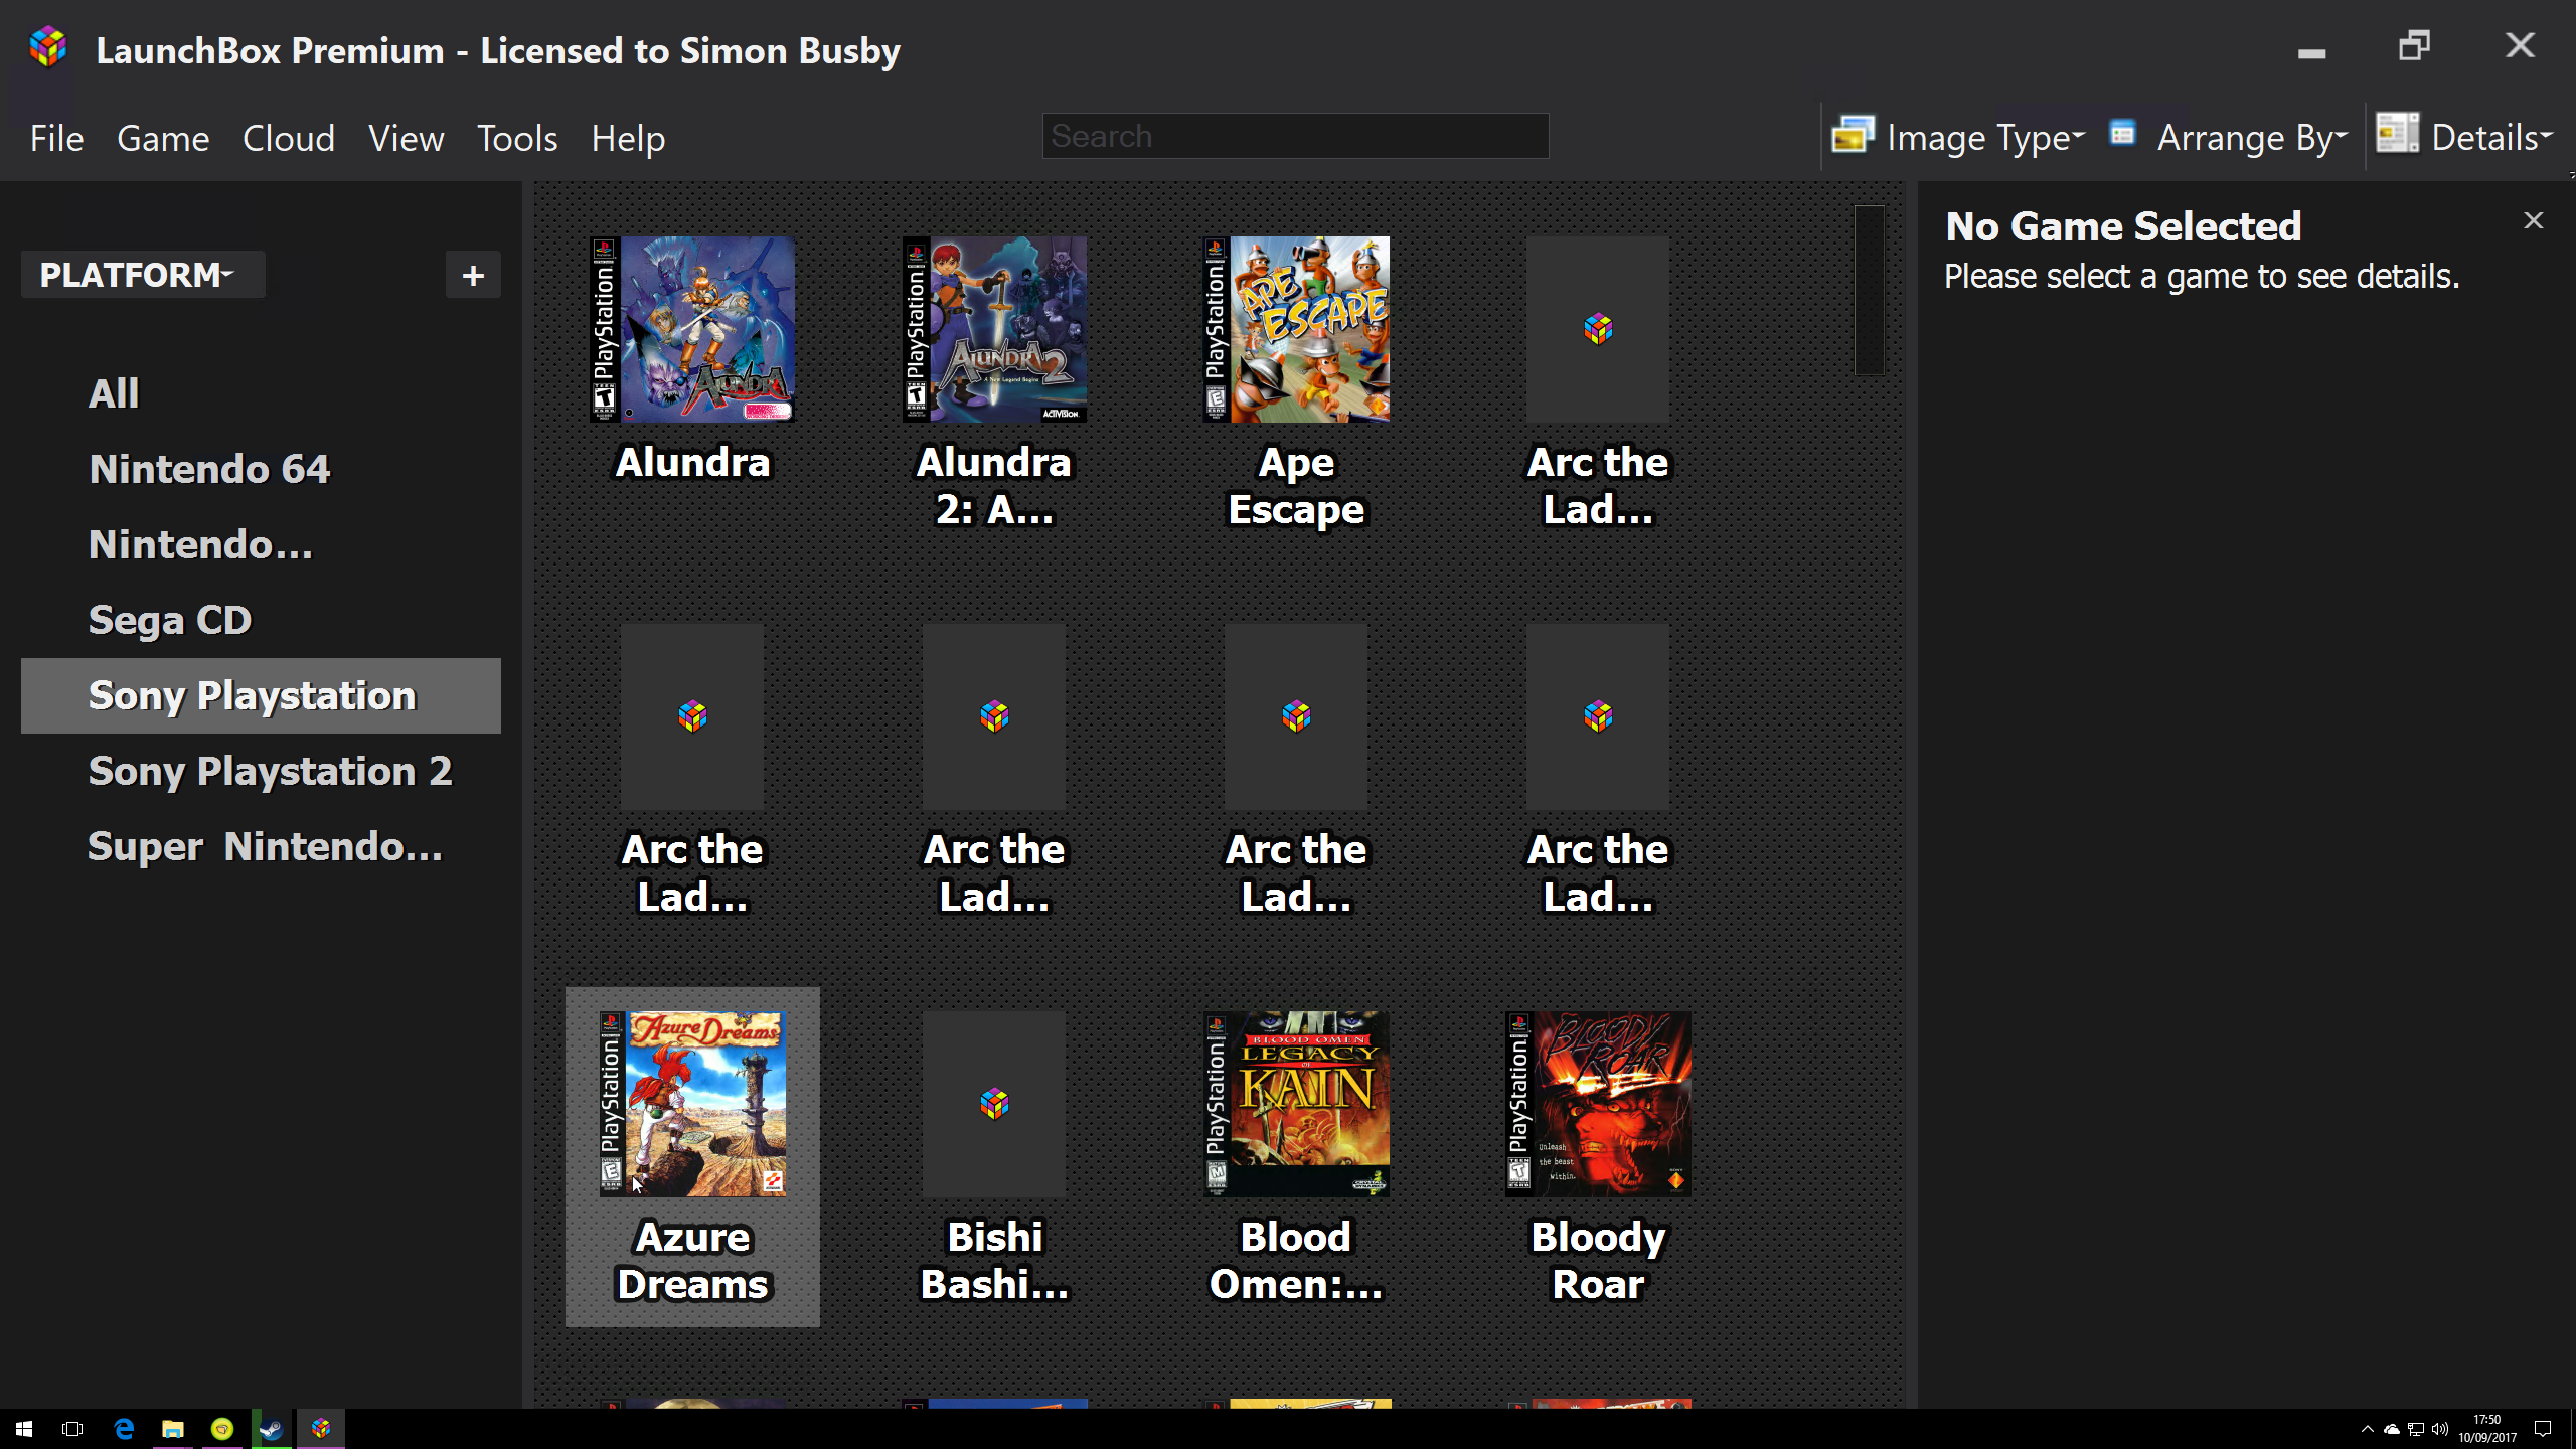Select Bishi Bashi placeholder icon
The height and width of the screenshot is (1449, 2576).
click(994, 1104)
